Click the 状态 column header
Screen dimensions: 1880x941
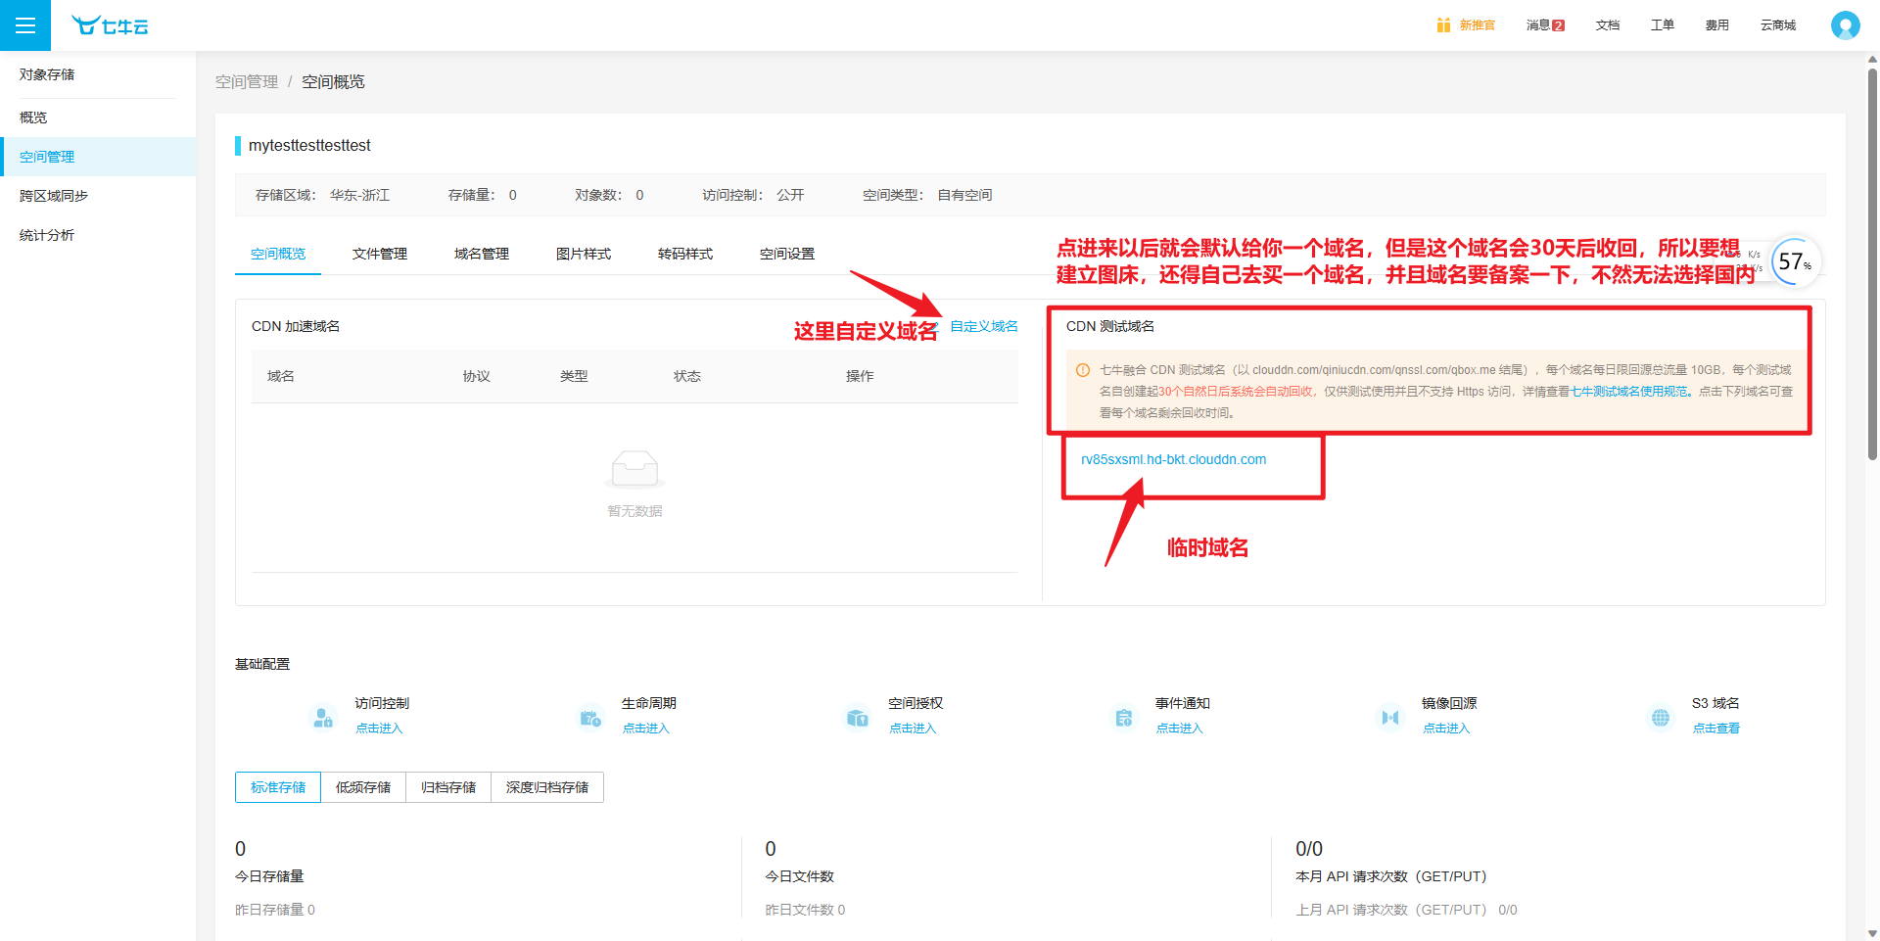687,376
